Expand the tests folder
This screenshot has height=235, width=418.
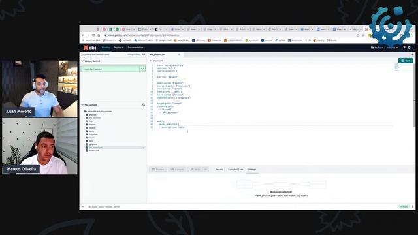pyautogui.click(x=89, y=141)
